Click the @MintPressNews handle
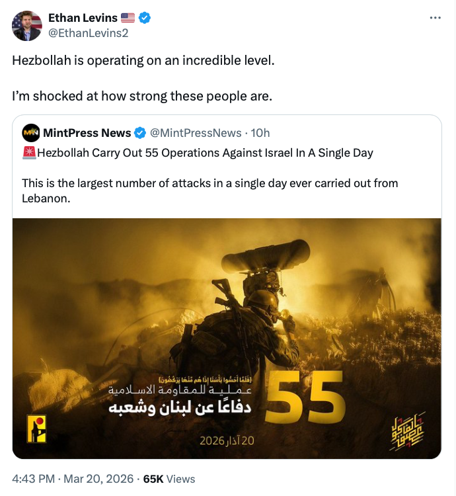 pyautogui.click(x=196, y=133)
